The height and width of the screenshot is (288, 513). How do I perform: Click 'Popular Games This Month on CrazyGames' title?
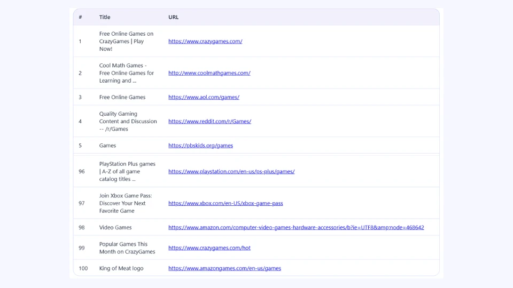[127, 247]
